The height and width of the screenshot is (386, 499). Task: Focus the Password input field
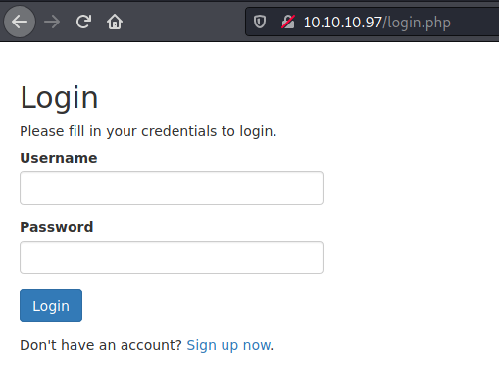172,258
